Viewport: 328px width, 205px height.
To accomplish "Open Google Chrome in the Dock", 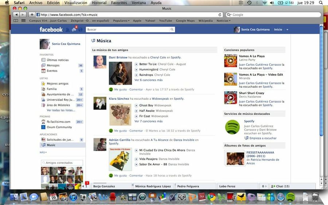I will (211, 197).
